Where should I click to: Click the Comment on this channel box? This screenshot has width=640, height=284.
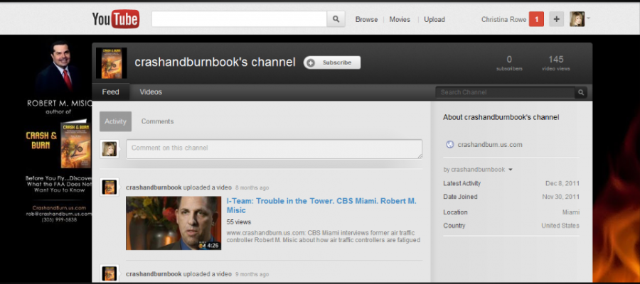[x=274, y=149]
